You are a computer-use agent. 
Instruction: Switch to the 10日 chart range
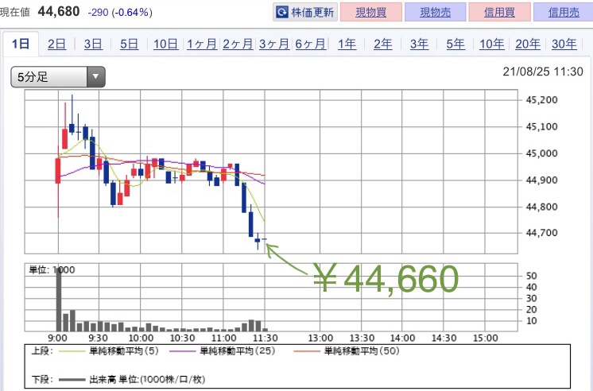pyautogui.click(x=165, y=45)
